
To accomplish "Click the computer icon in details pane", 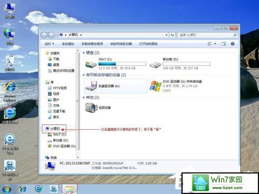I will 50,166.
